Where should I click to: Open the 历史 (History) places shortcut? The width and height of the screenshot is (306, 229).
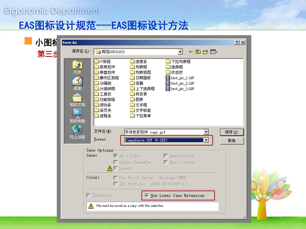[x=77, y=67]
